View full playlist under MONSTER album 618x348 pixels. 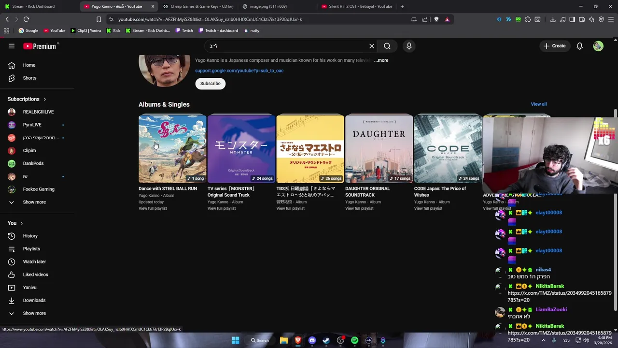click(x=222, y=208)
